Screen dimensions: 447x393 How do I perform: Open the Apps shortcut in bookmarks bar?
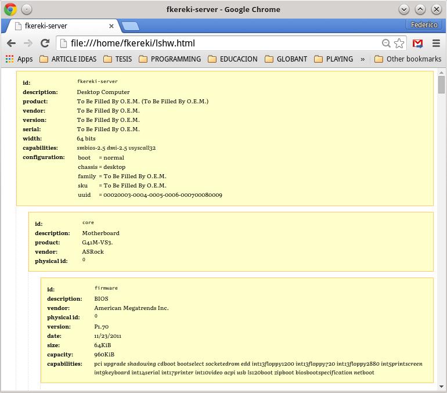click(x=19, y=59)
